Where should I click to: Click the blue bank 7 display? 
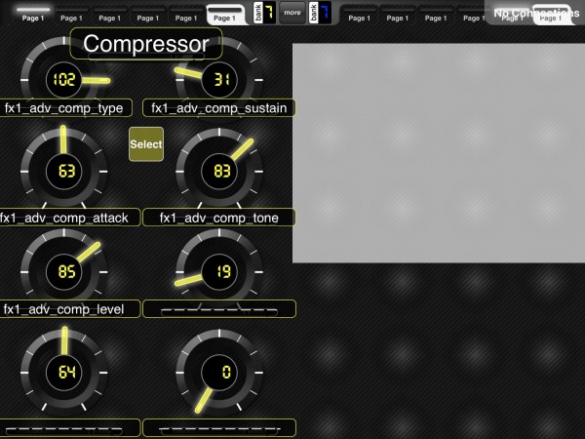pyautogui.click(x=320, y=13)
